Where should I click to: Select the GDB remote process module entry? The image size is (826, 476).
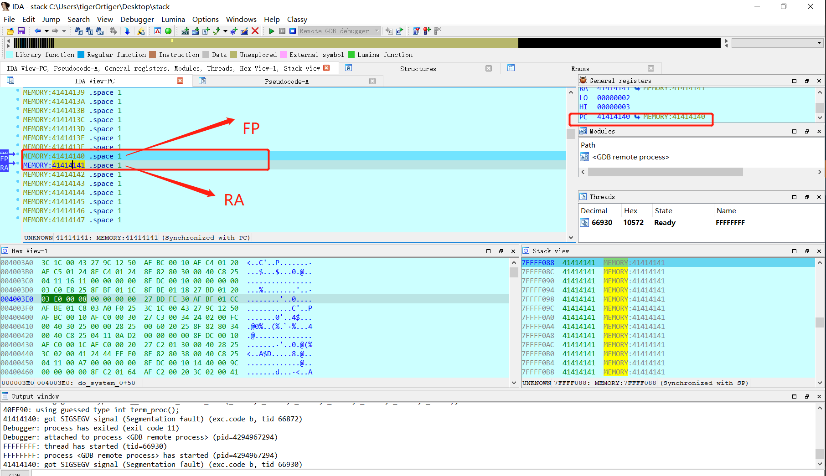click(630, 157)
